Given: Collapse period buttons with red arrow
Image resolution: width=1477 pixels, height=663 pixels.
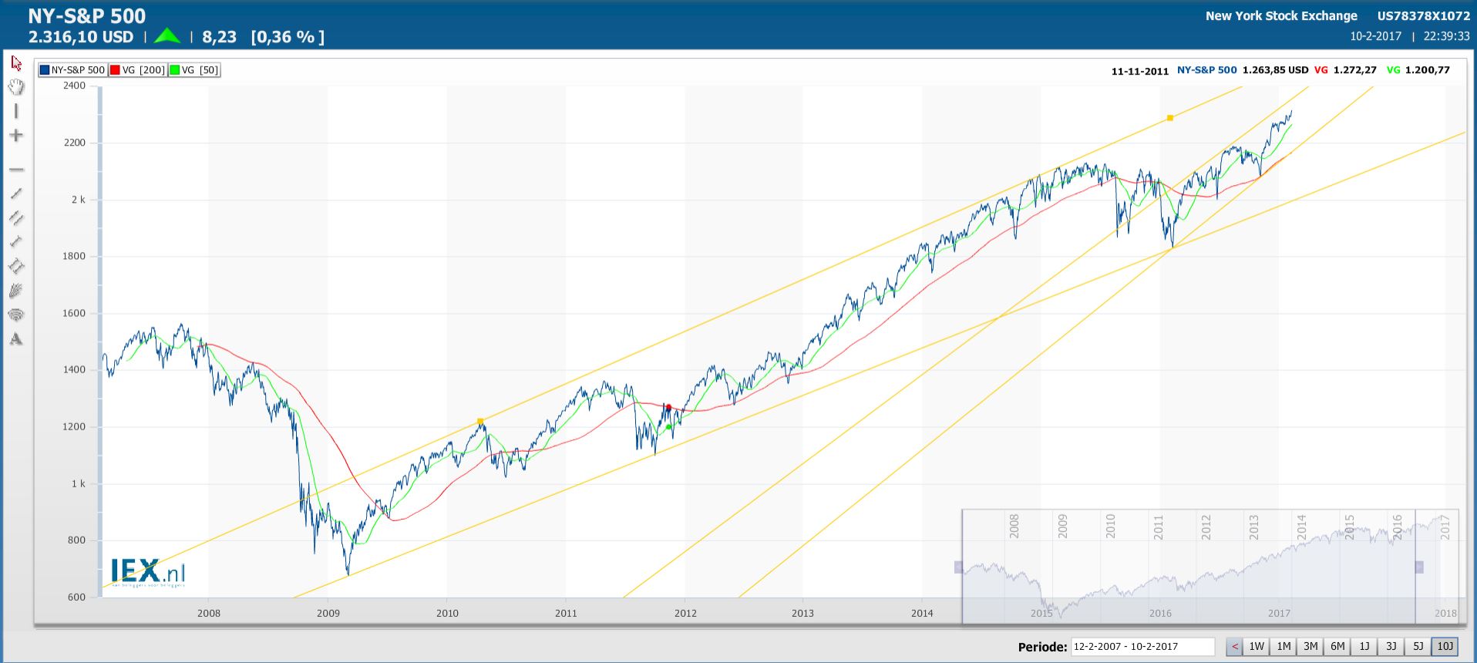Looking at the screenshot, I should coord(1234,647).
